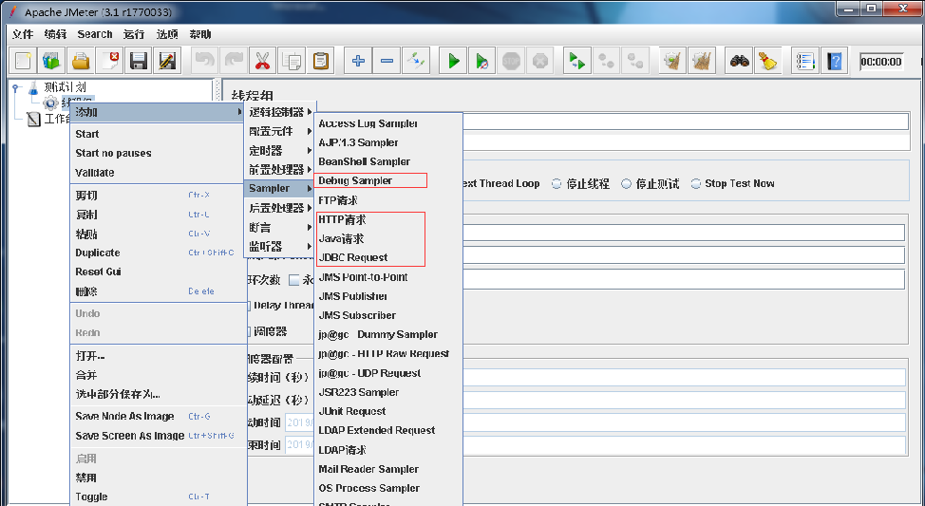Select the Stop Test Now radio button

(696, 184)
